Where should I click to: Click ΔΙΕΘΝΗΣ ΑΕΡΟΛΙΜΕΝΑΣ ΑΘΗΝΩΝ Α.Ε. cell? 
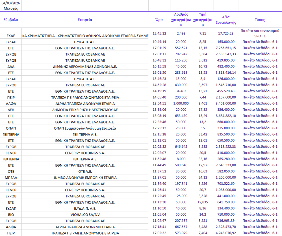85,67
